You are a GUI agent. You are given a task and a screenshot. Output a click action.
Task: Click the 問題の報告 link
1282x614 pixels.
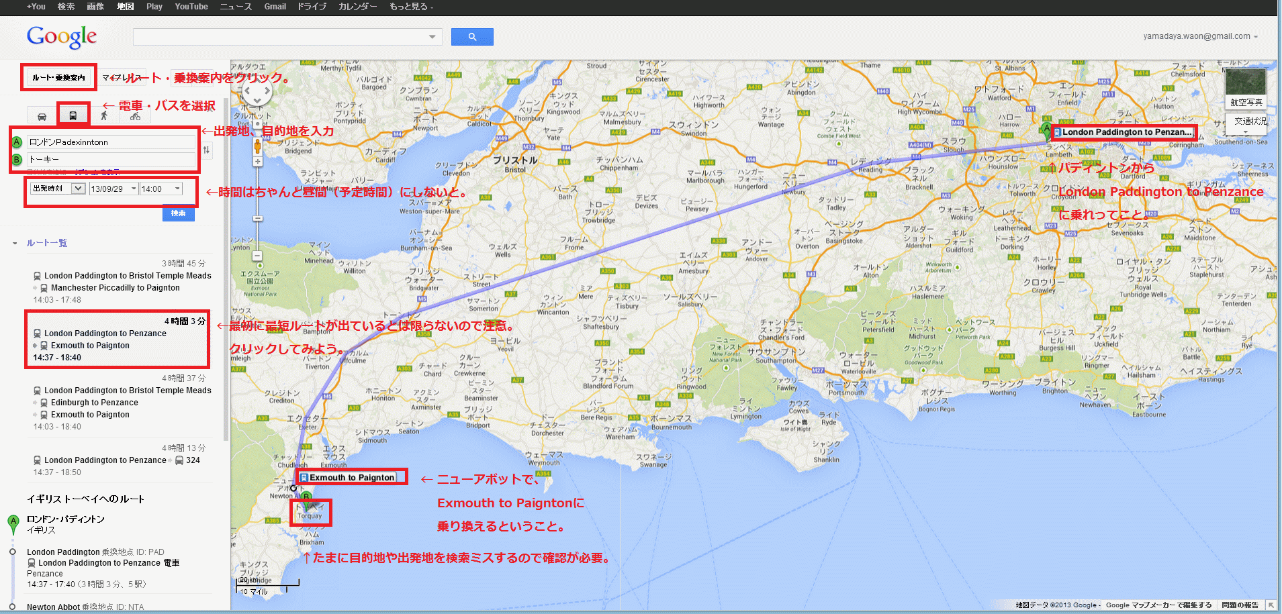(1240, 605)
